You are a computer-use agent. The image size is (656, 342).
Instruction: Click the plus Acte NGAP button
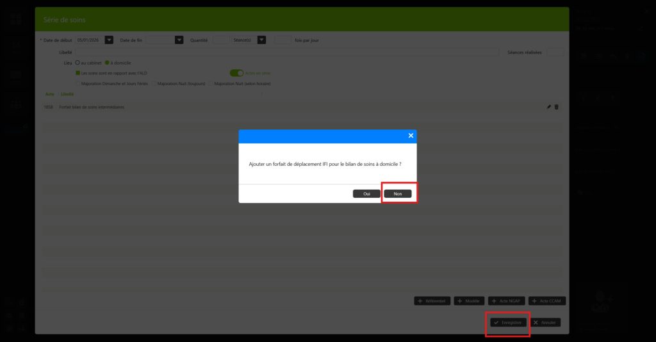click(x=506, y=301)
